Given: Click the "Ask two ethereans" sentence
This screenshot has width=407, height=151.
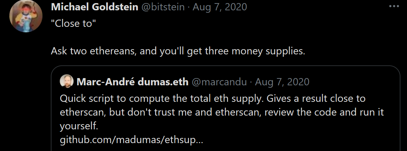Looking at the screenshot, I should (x=178, y=51).
